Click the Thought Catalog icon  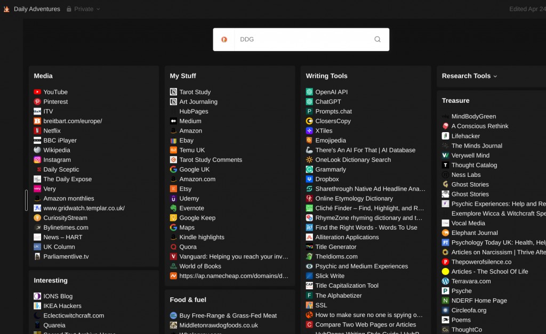(x=445, y=165)
